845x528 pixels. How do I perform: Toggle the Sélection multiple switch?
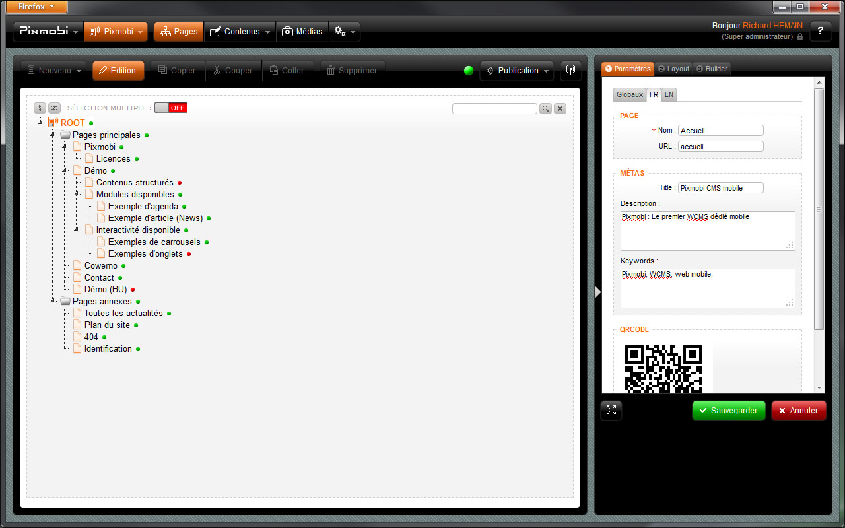(x=171, y=108)
